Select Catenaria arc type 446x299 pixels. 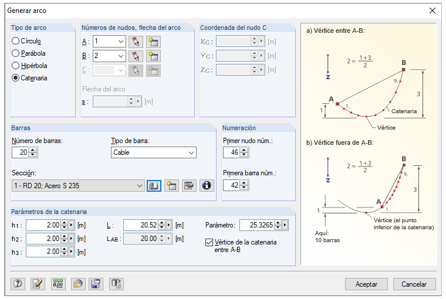(29, 78)
